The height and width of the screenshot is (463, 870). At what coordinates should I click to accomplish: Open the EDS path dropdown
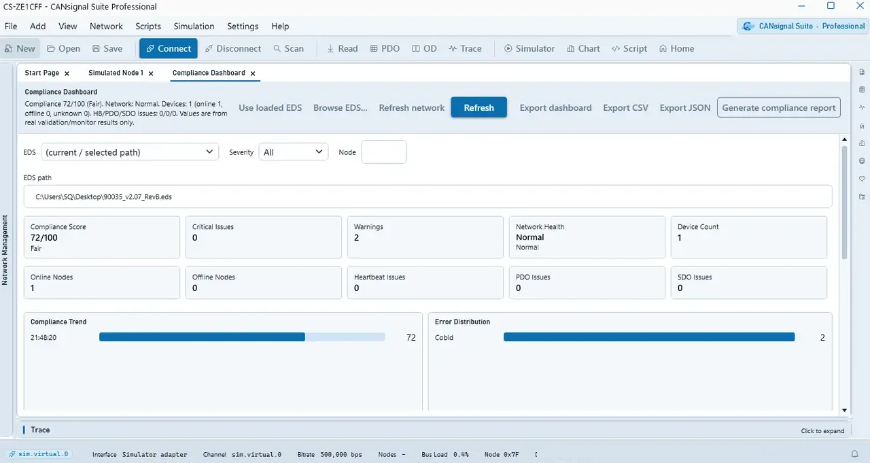(130, 152)
